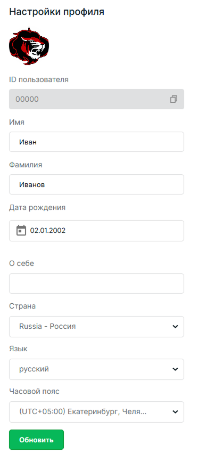Click the Настройки профиля heading

[x=56, y=12]
